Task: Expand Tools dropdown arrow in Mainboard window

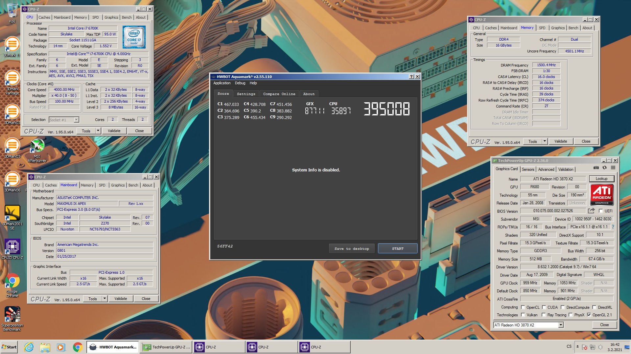Action: pyautogui.click(x=105, y=299)
